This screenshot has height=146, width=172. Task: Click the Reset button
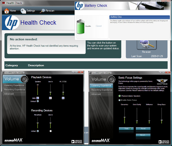tap(143, 129)
